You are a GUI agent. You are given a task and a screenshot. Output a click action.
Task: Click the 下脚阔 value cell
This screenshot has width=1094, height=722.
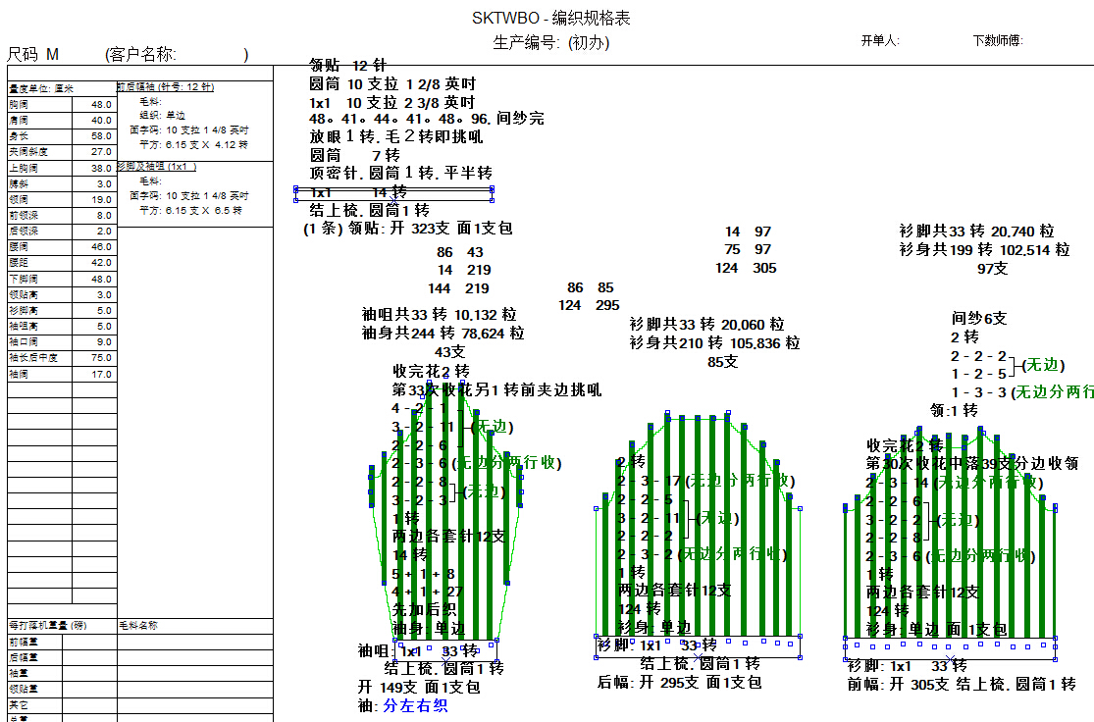click(x=94, y=279)
